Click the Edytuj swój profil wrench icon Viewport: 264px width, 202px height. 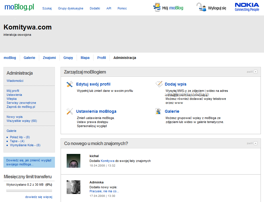(x=70, y=84)
